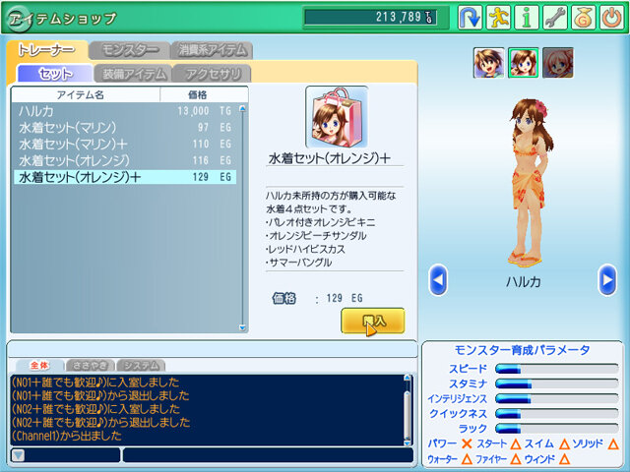The height and width of the screenshot is (472, 630).
Task: Click the yellow running figure icon
Action: pyautogui.click(x=498, y=18)
